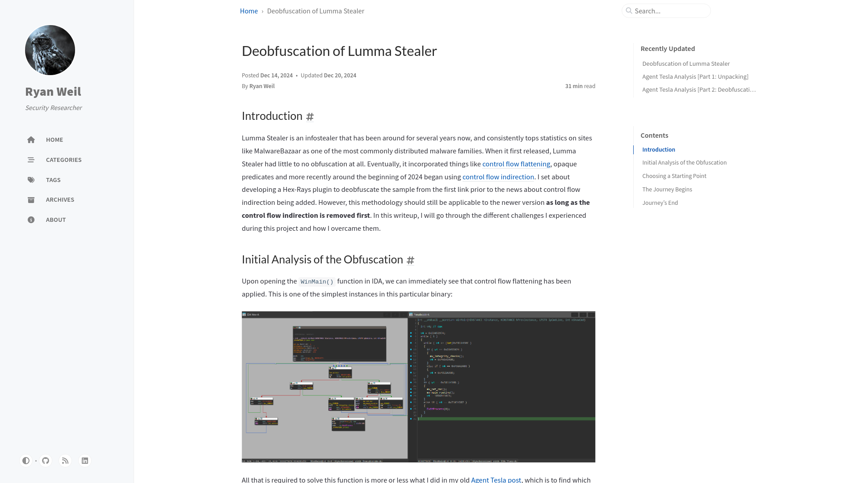Click the Ryan Weil author byline
The width and height of the screenshot is (858, 483).
tap(262, 86)
